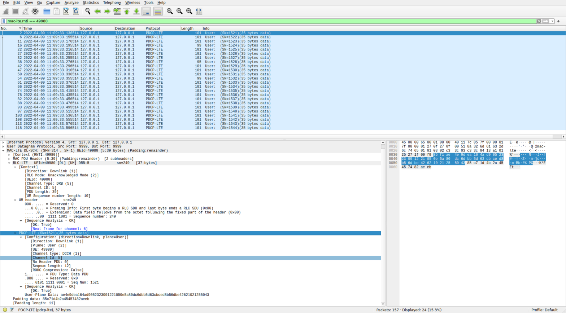The image size is (566, 313).
Task: Open the Statistics menu
Action: click(91, 3)
